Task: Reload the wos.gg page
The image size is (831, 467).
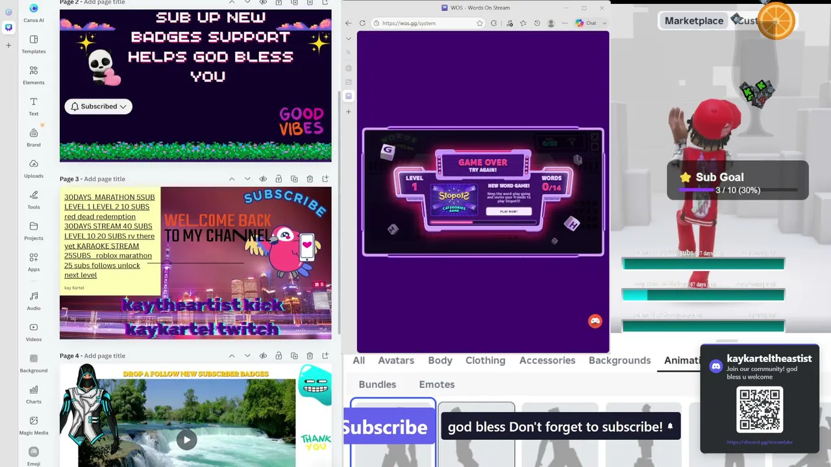Action: (362, 23)
